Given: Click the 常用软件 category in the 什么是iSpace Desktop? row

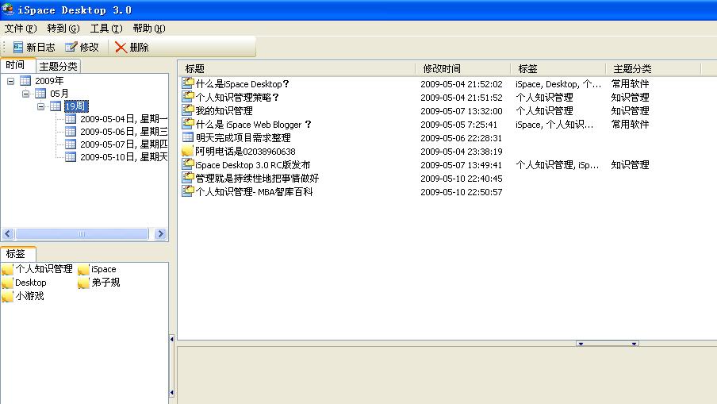Looking at the screenshot, I should tap(630, 84).
